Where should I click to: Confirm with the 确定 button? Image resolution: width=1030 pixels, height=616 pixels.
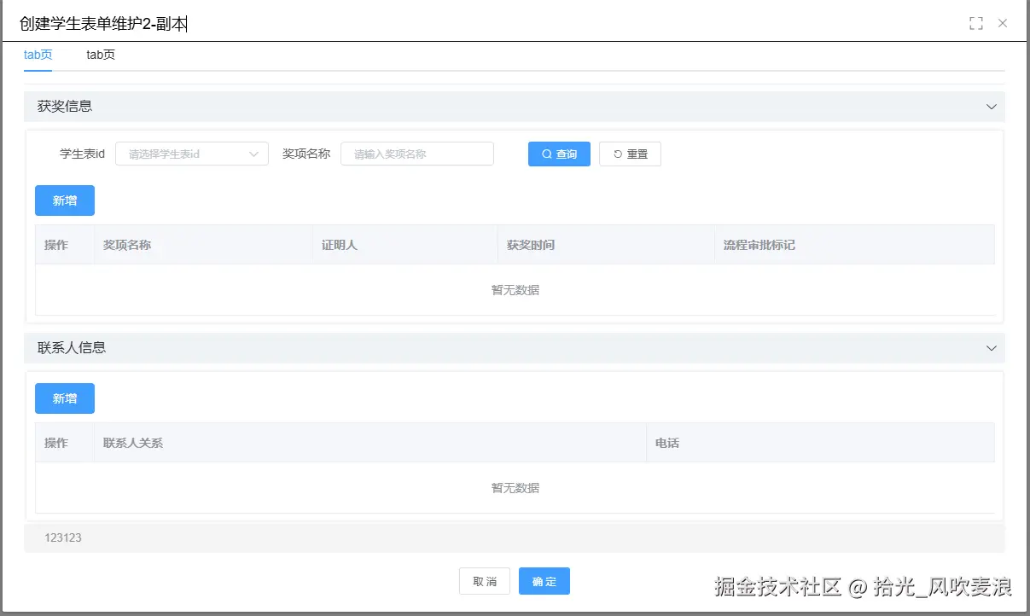coord(544,581)
